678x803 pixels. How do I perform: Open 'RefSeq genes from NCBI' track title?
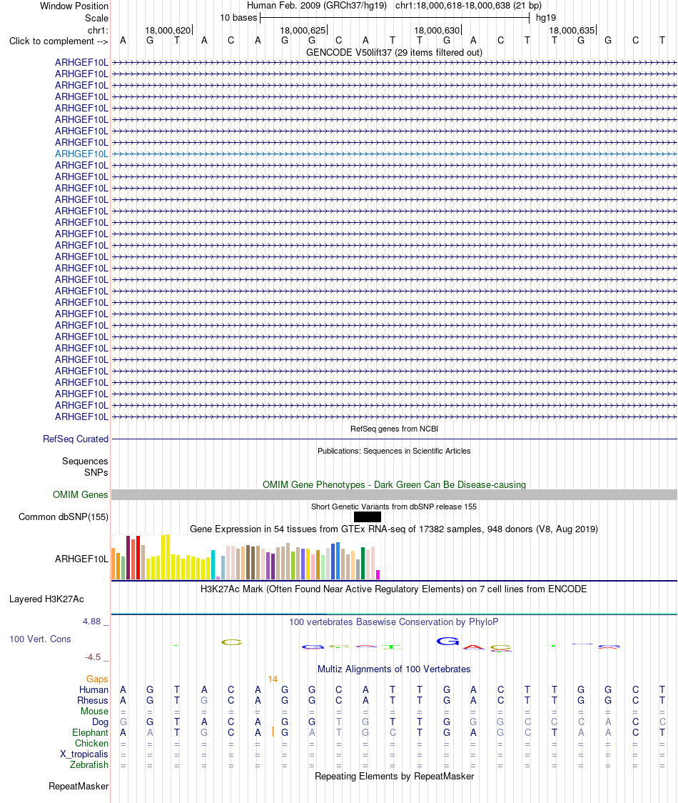(394, 429)
